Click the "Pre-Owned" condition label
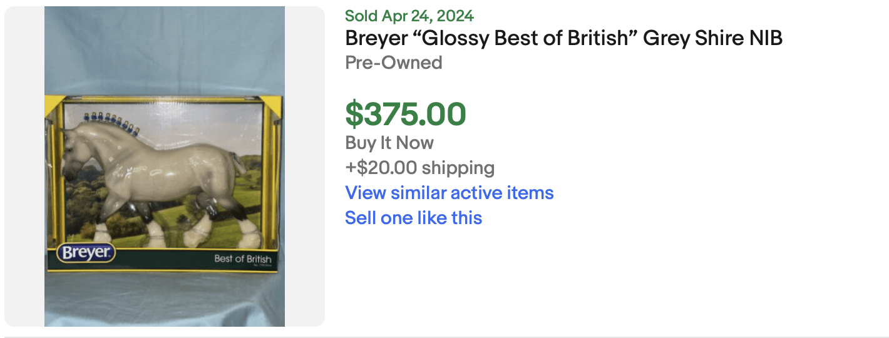The image size is (889, 338). (x=393, y=63)
